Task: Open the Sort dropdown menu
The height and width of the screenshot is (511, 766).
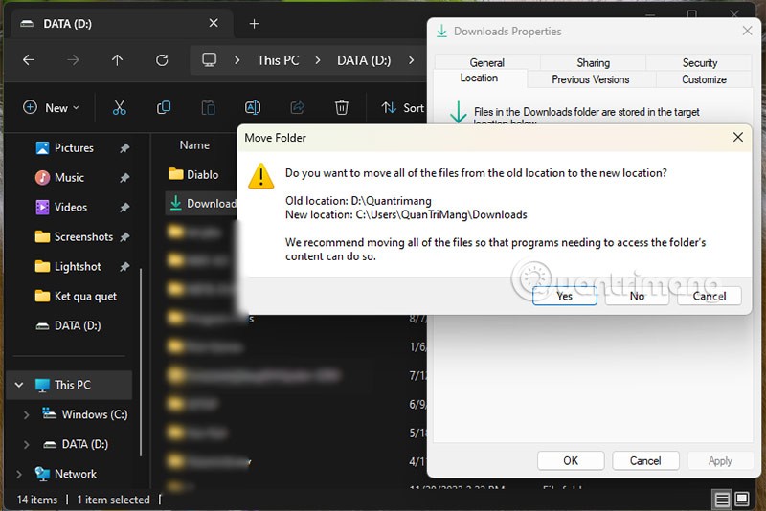Action: coord(403,108)
